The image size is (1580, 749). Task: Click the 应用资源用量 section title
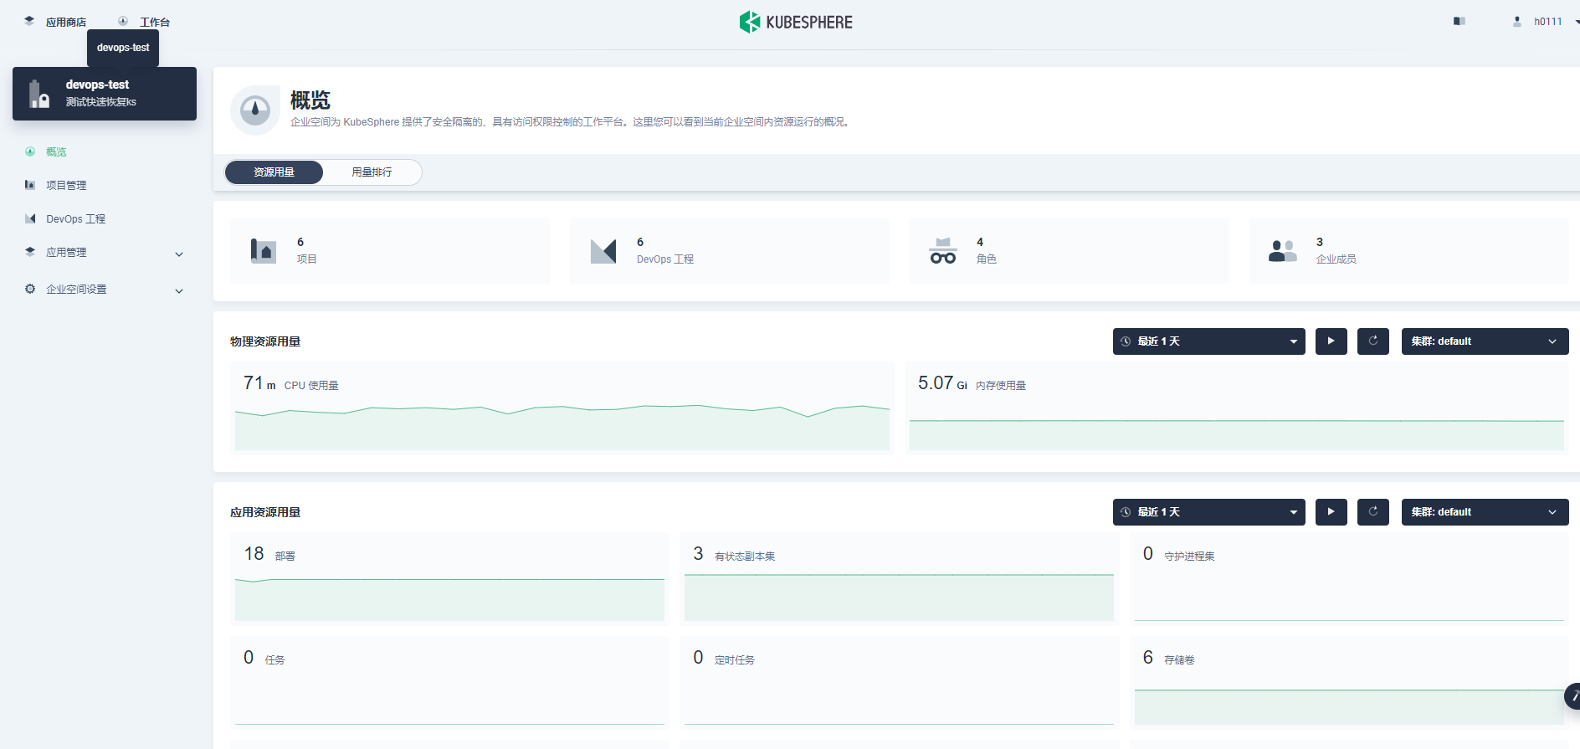(x=265, y=512)
